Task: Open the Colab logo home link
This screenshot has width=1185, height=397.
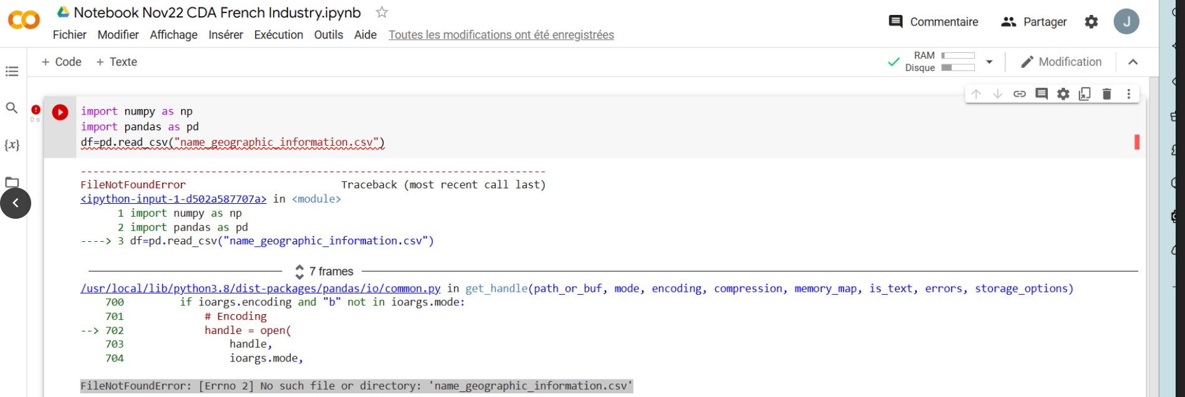Action: tap(24, 21)
